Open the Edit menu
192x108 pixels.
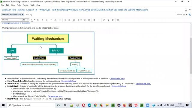[7, 5]
